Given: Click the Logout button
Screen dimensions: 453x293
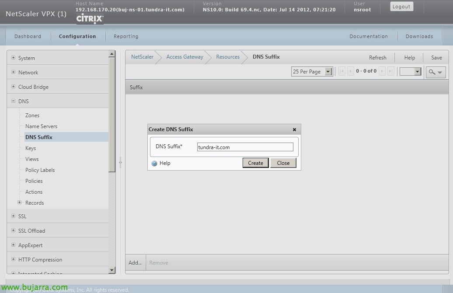Looking at the screenshot, I should (401, 7).
